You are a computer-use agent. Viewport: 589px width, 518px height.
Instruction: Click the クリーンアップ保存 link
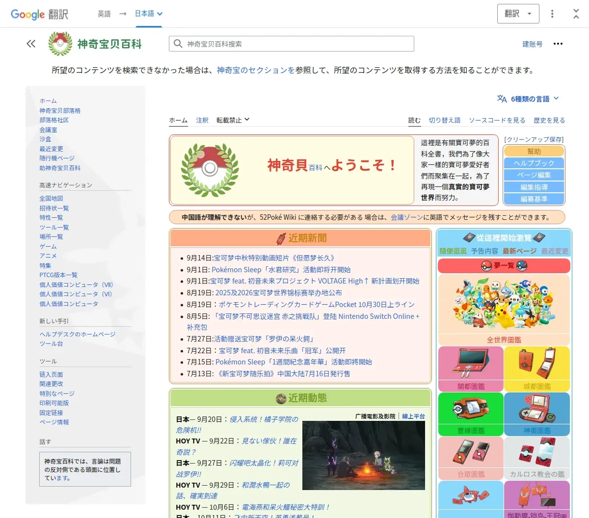click(534, 140)
